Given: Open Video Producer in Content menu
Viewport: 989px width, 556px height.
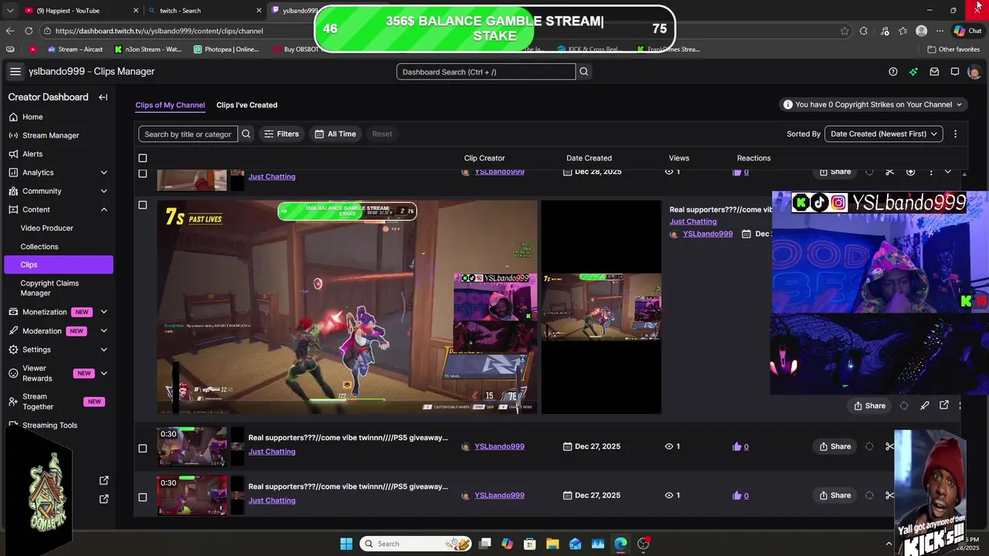Looking at the screenshot, I should (47, 228).
